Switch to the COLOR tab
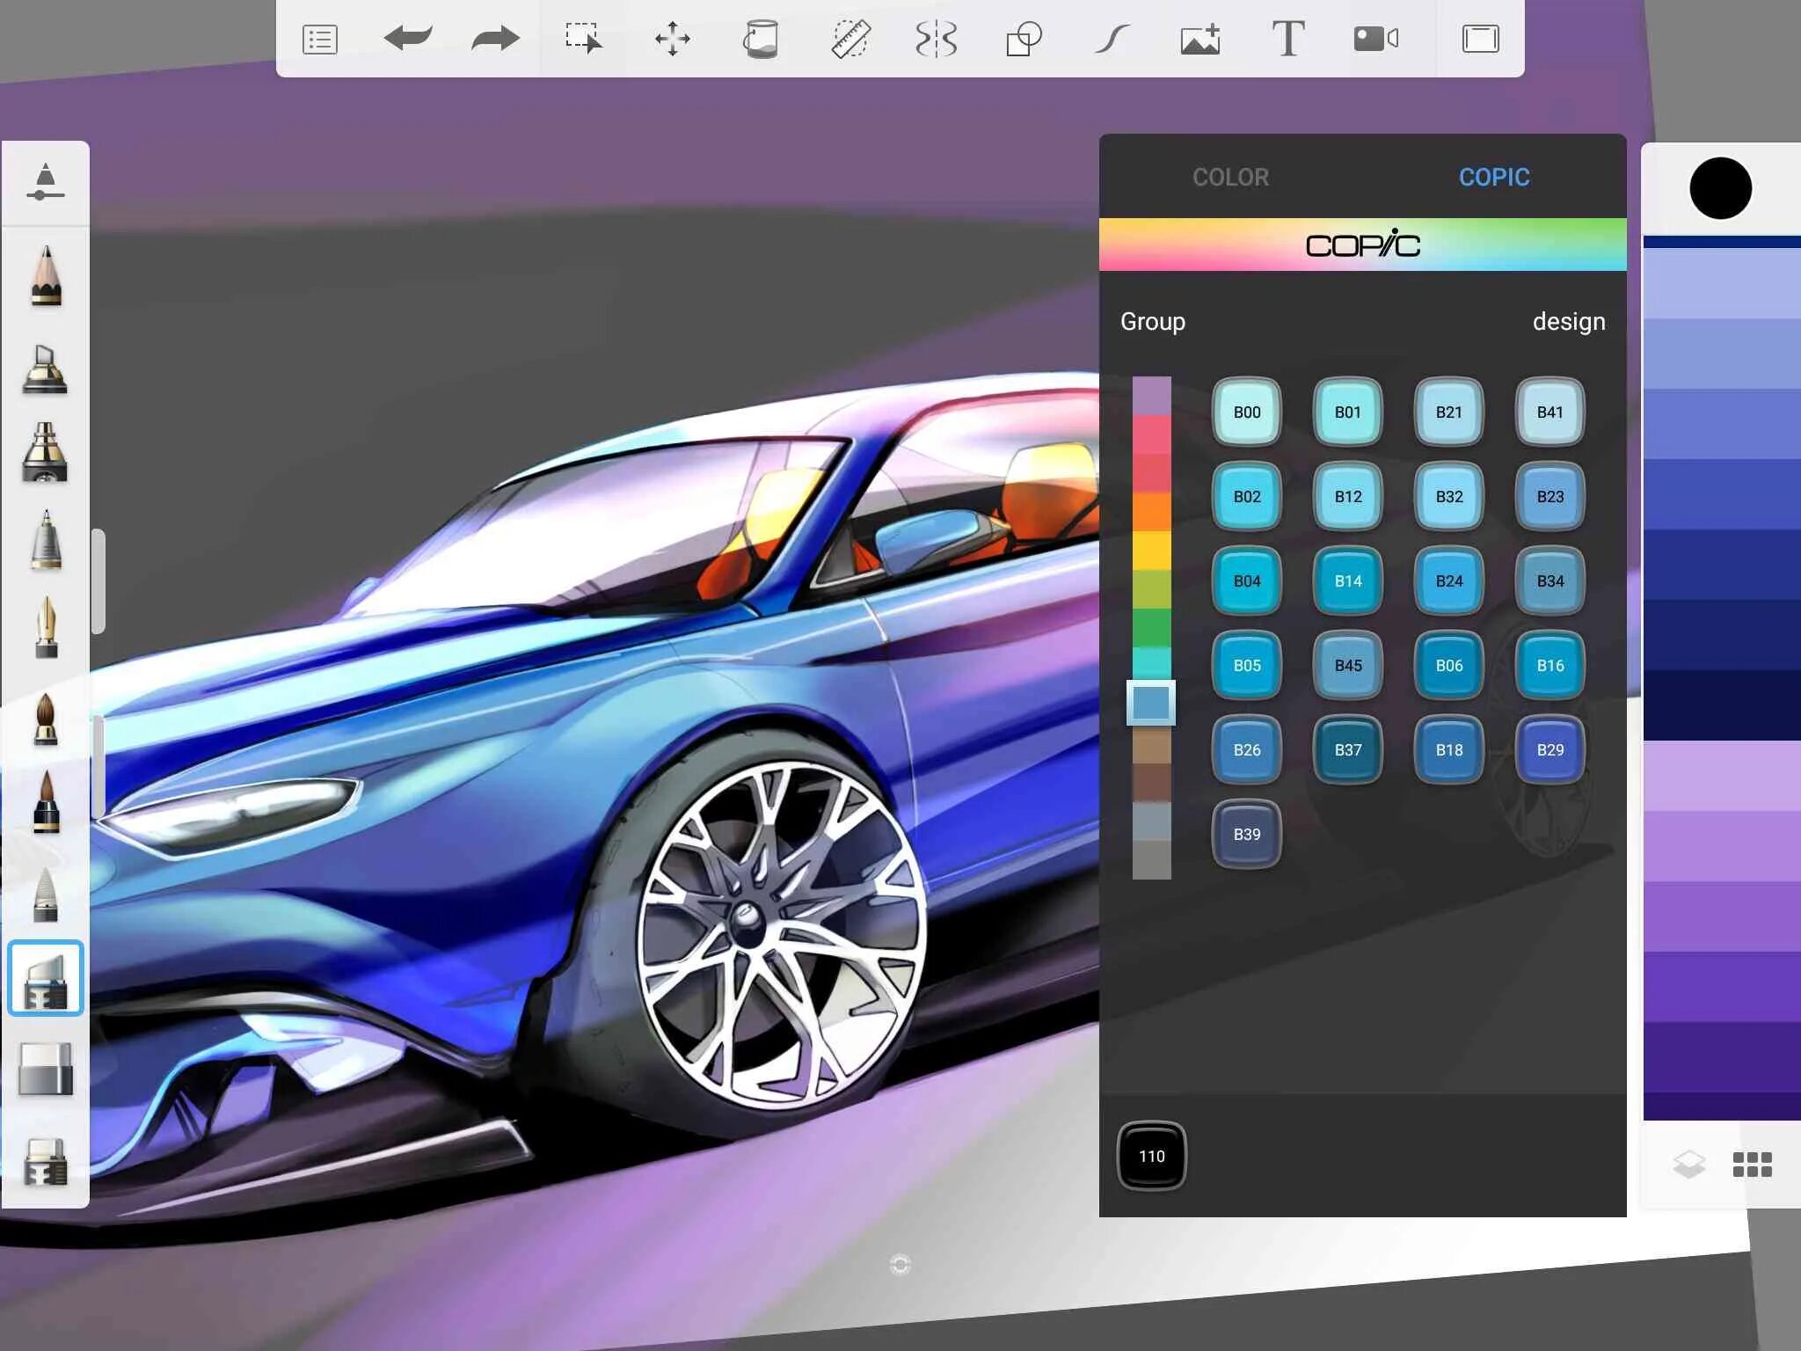Viewport: 1801px width, 1351px height. point(1230,178)
